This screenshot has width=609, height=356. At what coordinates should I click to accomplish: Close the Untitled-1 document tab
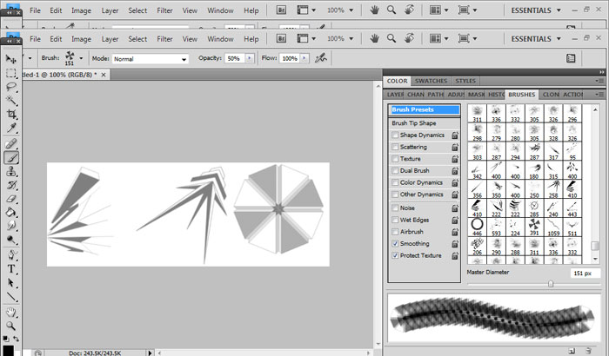coord(104,75)
